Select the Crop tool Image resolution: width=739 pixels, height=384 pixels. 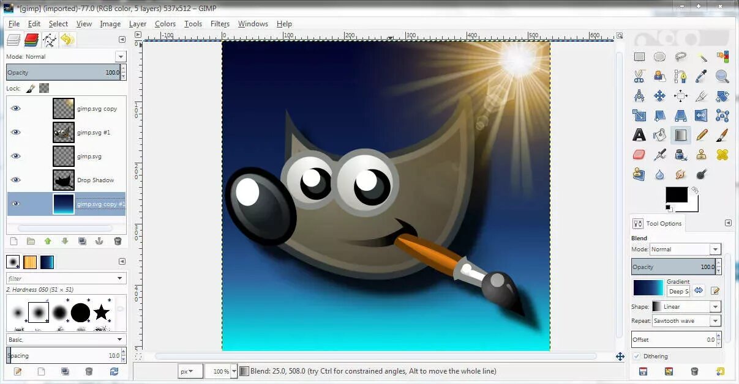click(702, 96)
